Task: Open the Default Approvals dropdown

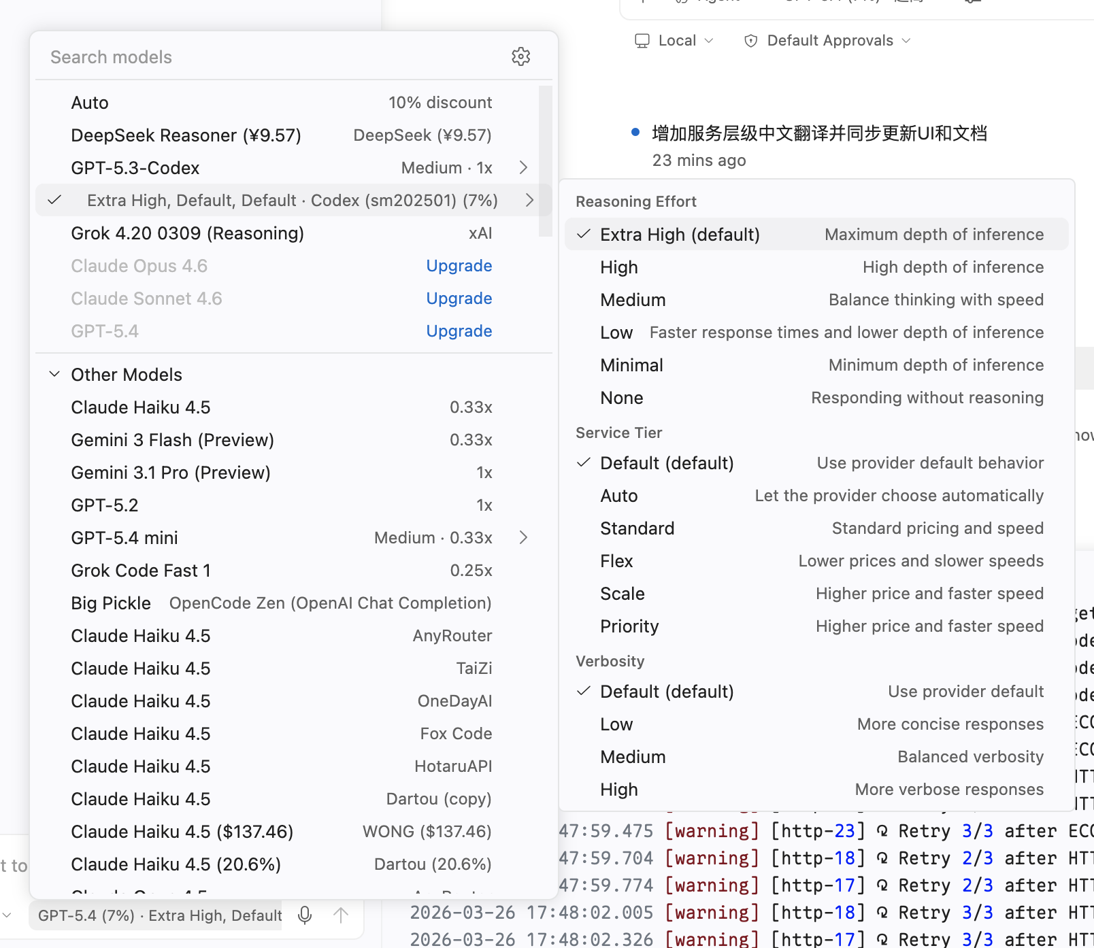Action: [x=827, y=41]
